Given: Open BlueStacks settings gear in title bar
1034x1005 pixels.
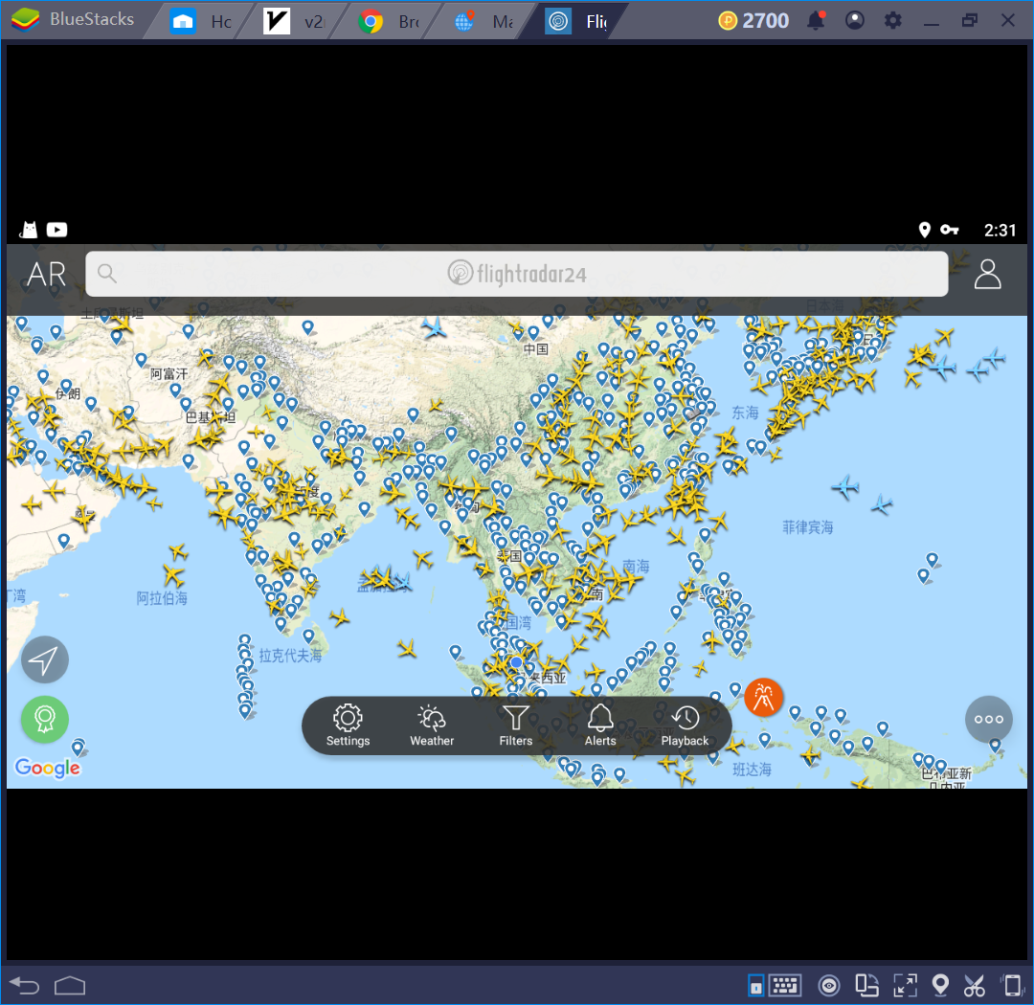Looking at the screenshot, I should [893, 20].
